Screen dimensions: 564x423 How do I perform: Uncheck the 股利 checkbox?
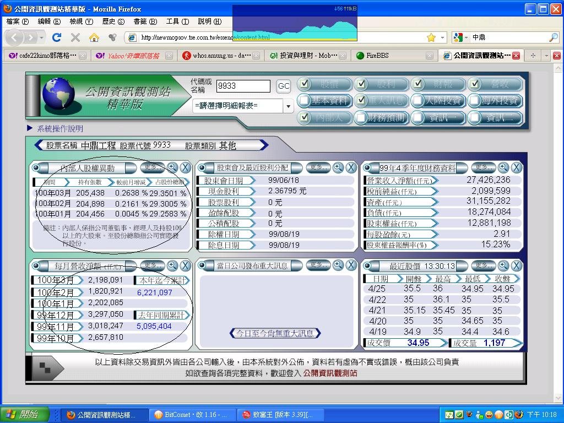(361, 84)
